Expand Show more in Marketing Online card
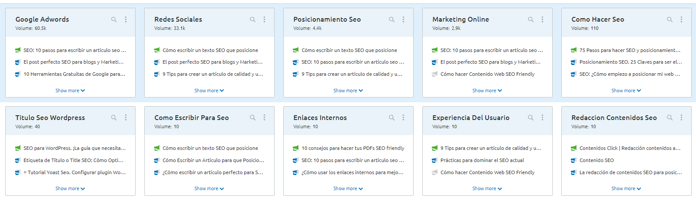Screen dimensions: 696x201 coord(487,91)
